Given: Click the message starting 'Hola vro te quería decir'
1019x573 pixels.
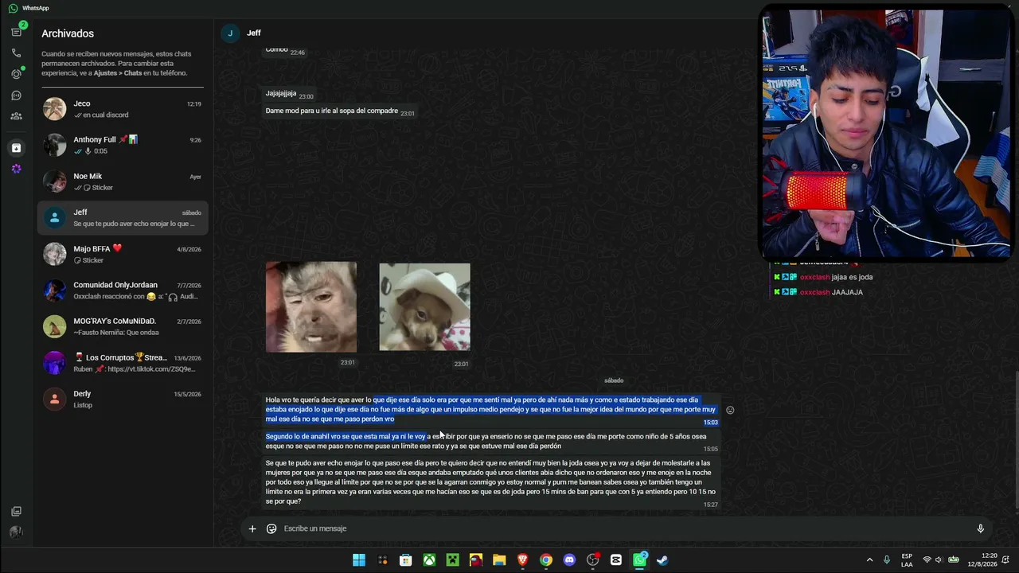Looking at the screenshot, I should (490, 409).
